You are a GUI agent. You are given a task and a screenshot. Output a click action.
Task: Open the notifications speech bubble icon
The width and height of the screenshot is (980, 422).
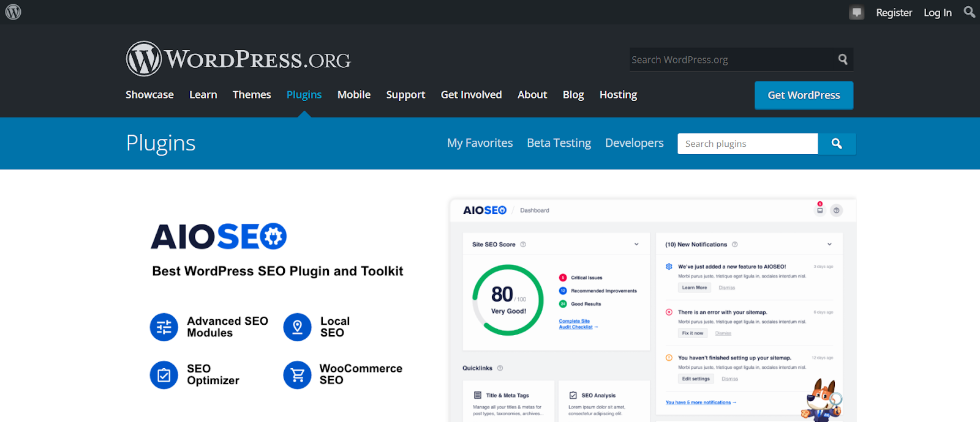857,12
